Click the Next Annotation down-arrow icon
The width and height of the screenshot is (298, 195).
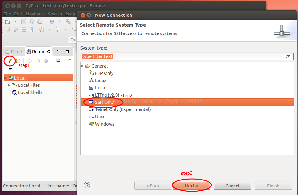42,30
